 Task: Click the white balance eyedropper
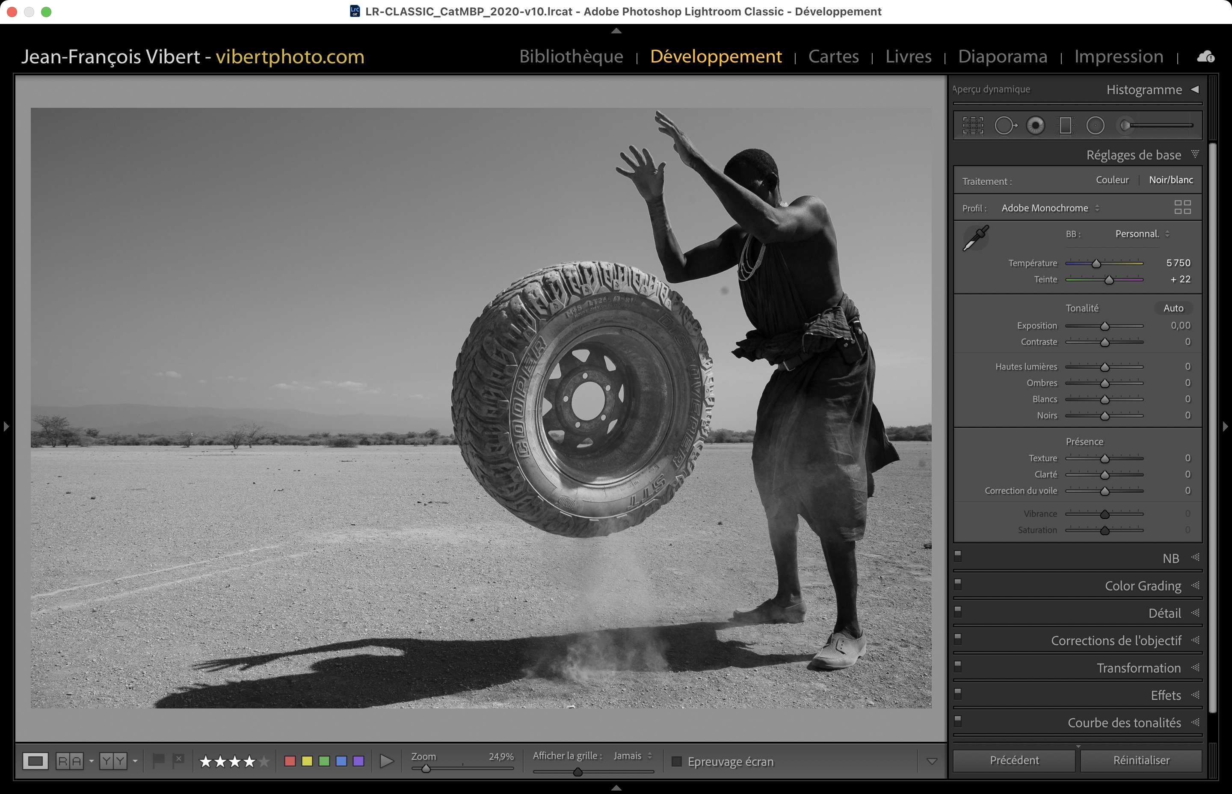976,238
